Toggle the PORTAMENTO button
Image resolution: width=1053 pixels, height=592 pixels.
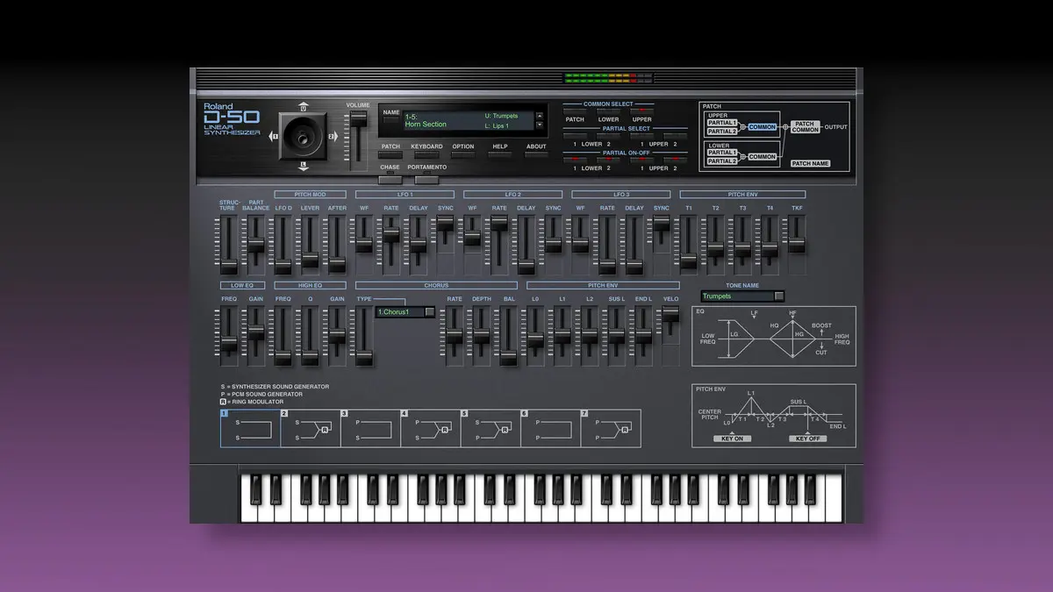tap(426, 179)
